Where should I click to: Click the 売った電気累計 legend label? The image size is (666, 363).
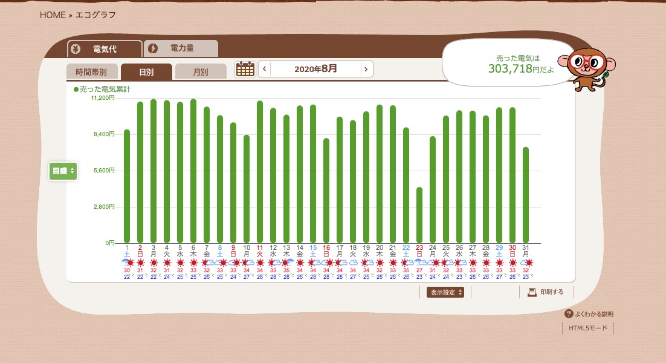click(x=102, y=90)
